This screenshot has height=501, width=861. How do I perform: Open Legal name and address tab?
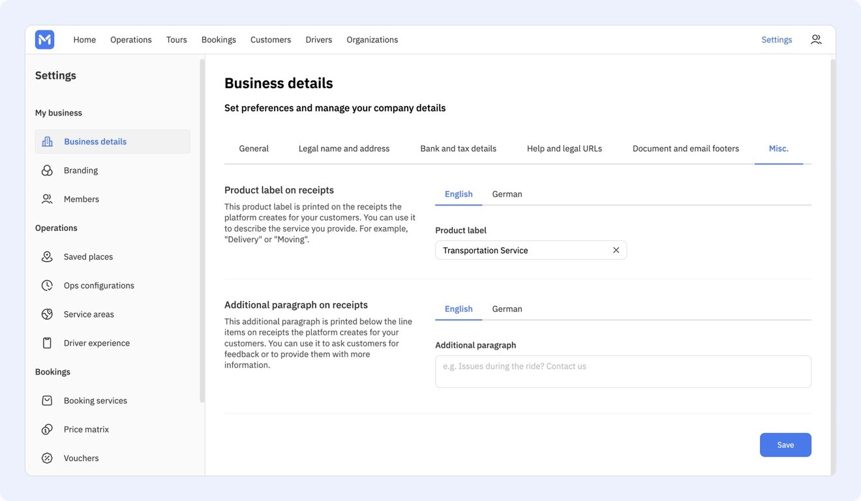(x=344, y=149)
